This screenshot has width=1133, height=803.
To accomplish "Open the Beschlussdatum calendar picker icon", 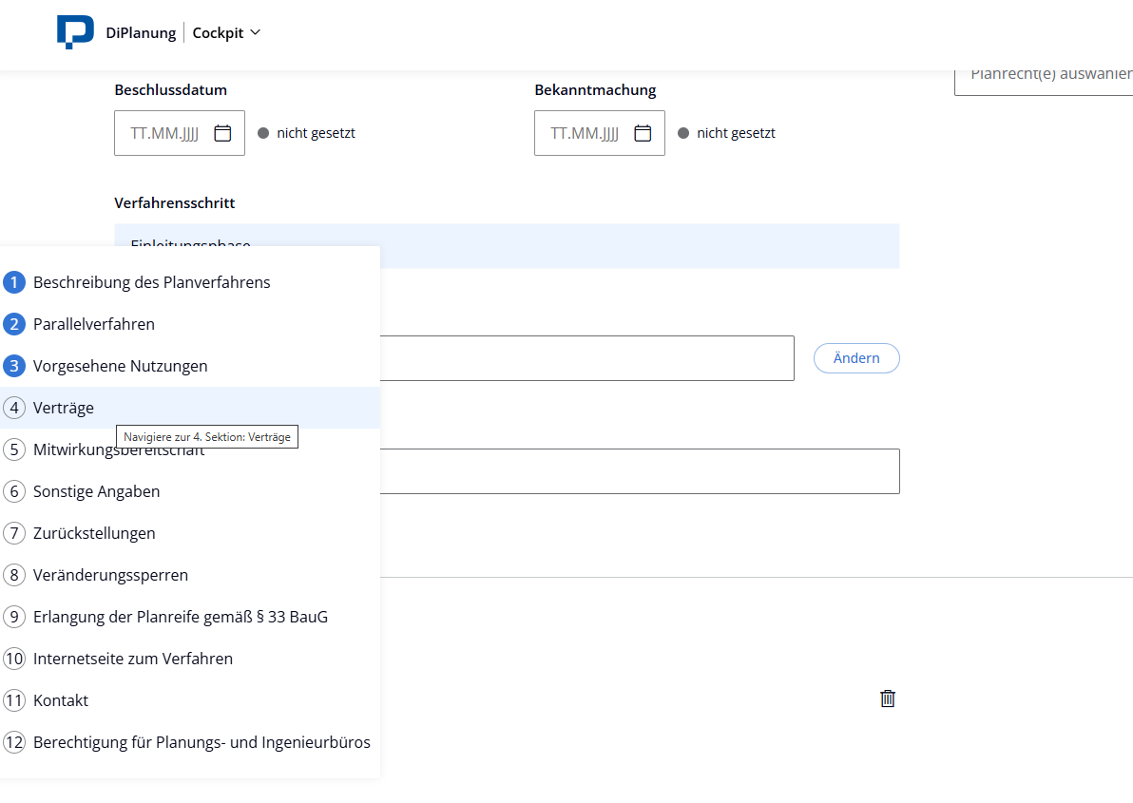I will [x=222, y=133].
